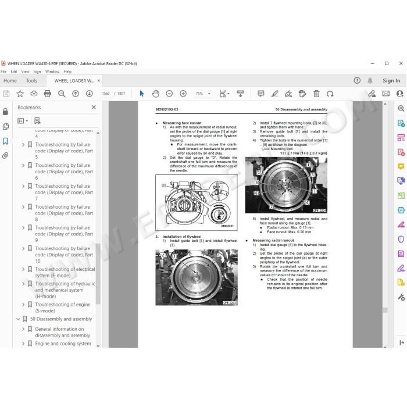This screenshot has height=407, width=407.
Task: Expand Troubleshooting of electrical system bookmark
Action: [x=23, y=269]
